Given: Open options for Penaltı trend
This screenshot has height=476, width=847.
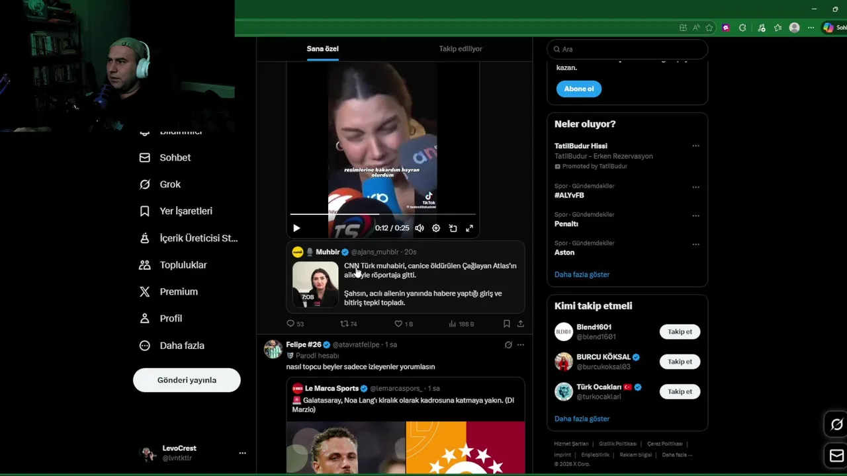Looking at the screenshot, I should pos(695,216).
